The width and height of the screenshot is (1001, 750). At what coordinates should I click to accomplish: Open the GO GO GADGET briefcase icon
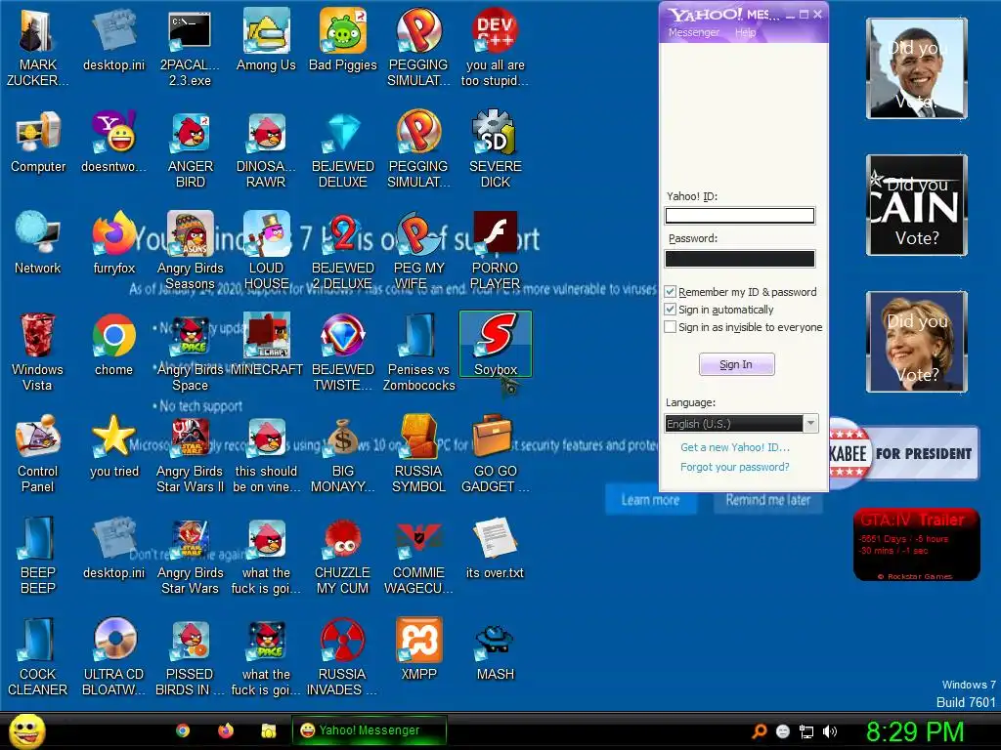pos(496,453)
